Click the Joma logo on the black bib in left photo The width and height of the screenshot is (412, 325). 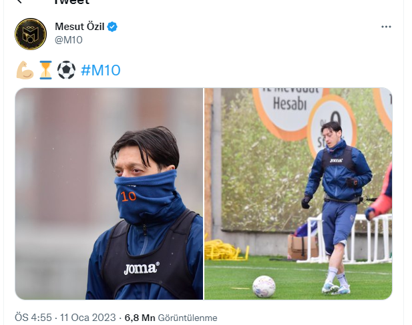(x=142, y=268)
